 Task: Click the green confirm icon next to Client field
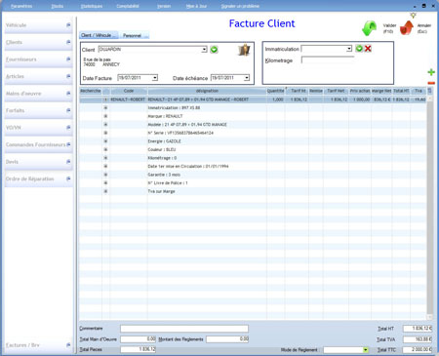pyautogui.click(x=214, y=50)
